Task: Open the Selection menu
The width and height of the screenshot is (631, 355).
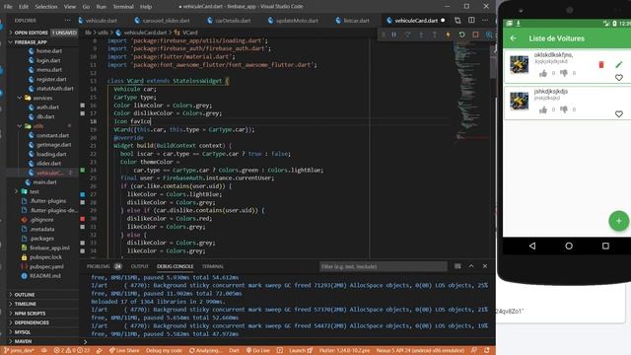Action: 46,7
